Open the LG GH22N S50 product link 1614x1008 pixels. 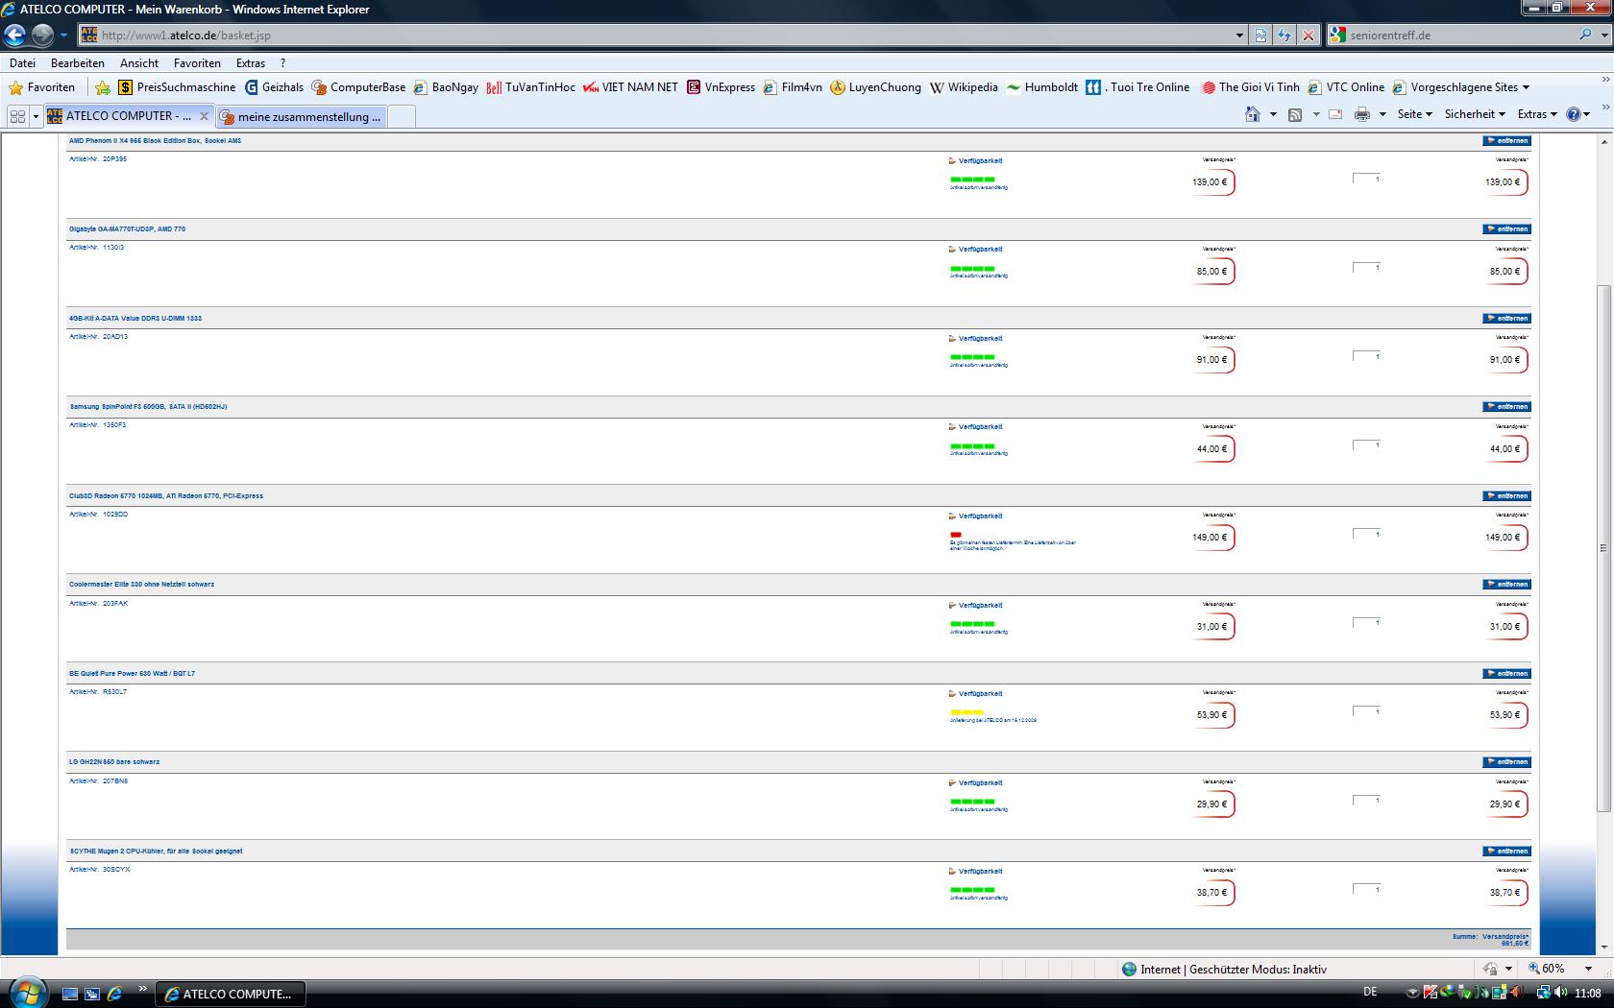click(x=114, y=762)
